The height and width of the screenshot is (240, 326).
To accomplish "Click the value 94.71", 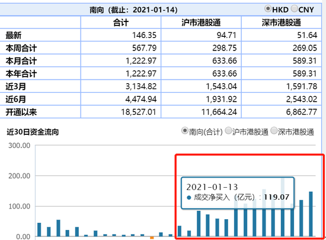I will click(x=226, y=35).
